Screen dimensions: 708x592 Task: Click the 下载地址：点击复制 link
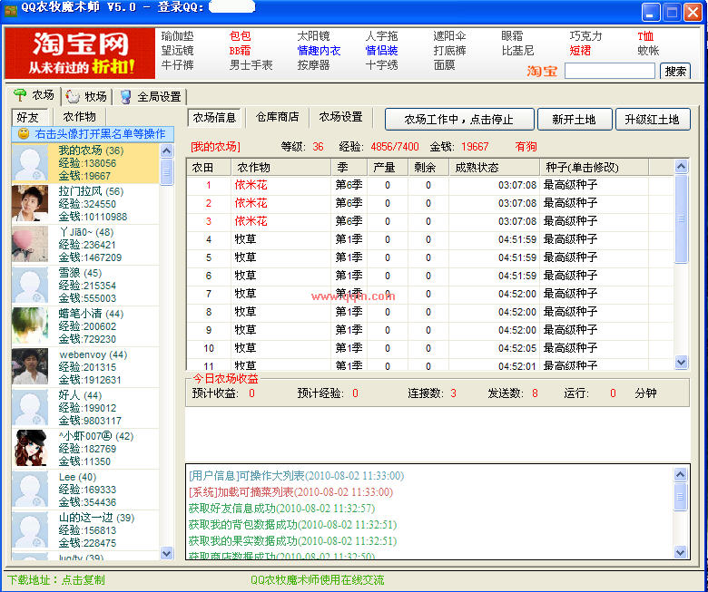[x=56, y=580]
